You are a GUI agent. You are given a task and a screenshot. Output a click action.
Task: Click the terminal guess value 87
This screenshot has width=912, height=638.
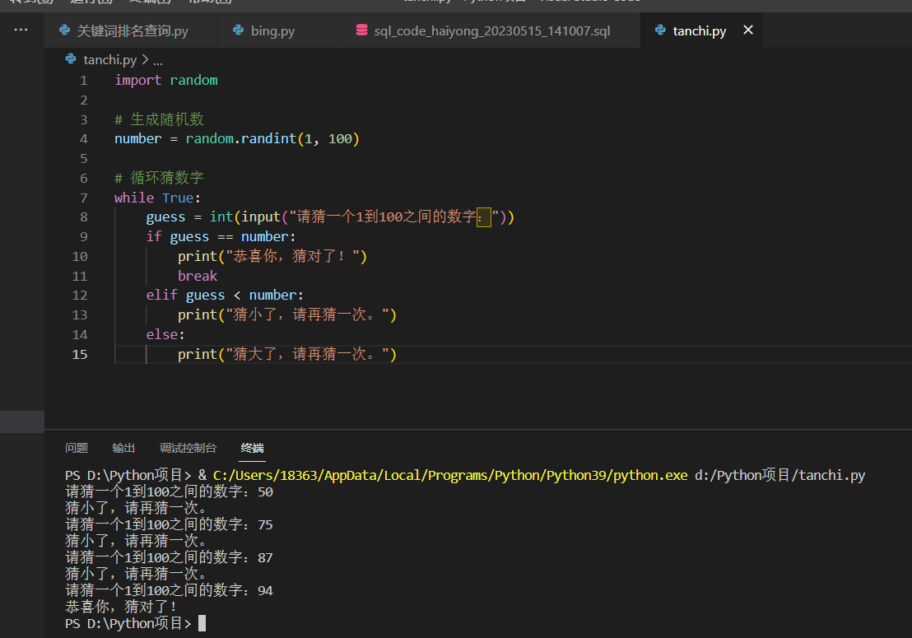(x=265, y=558)
